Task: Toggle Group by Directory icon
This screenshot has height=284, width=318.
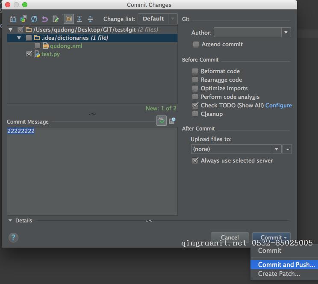Action: [x=69, y=19]
